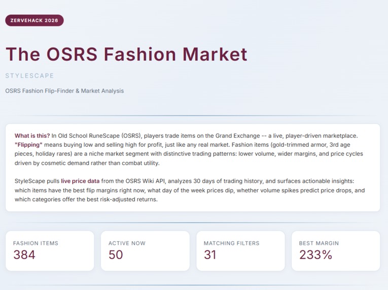
Task: Click the ZERVEHACK 2026 badge
Action: (x=34, y=21)
